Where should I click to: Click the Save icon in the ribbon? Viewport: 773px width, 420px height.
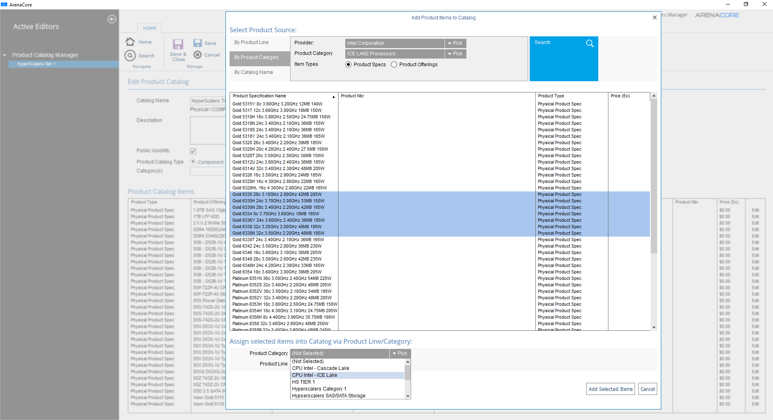[197, 43]
